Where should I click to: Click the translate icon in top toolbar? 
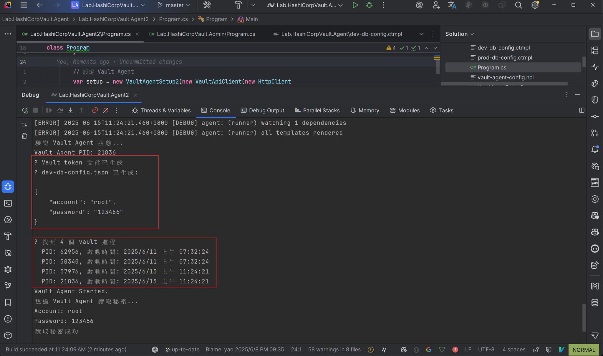click(x=452, y=5)
